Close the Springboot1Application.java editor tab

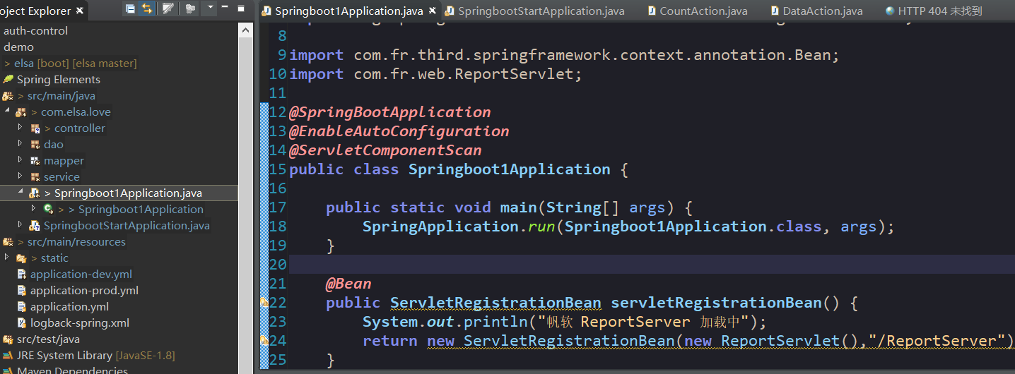pyautogui.click(x=433, y=11)
